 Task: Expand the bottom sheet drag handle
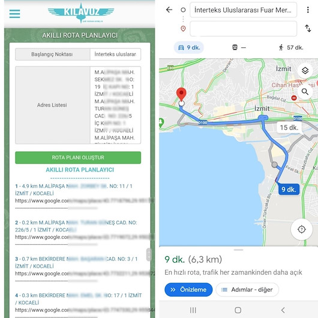238,250
